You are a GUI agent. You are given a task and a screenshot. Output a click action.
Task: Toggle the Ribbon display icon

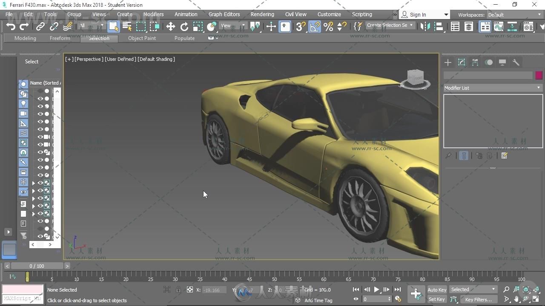(485, 27)
